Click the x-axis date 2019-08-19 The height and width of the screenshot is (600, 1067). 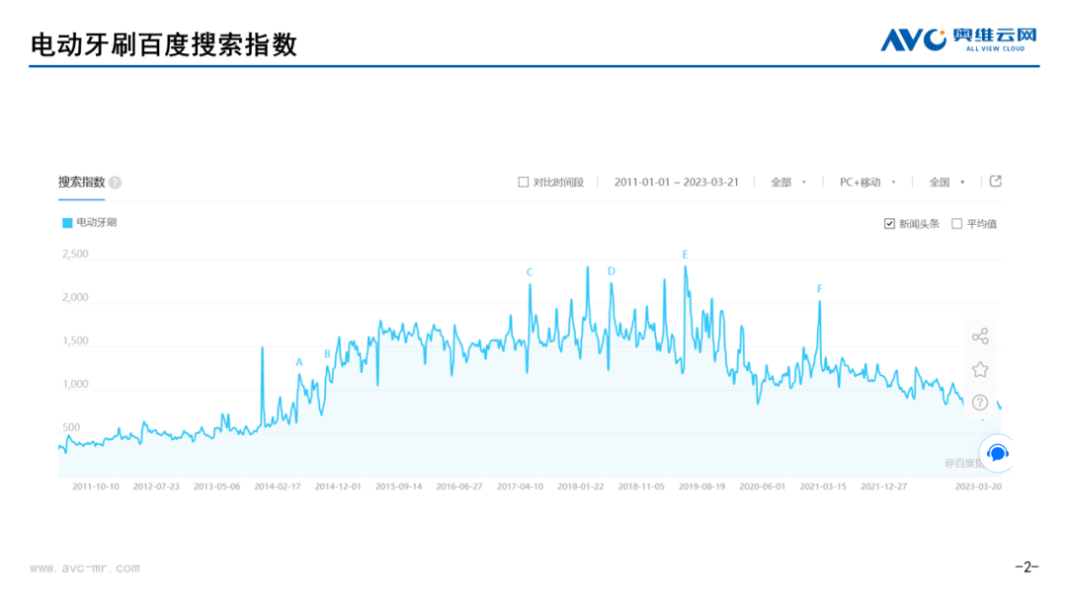click(701, 487)
